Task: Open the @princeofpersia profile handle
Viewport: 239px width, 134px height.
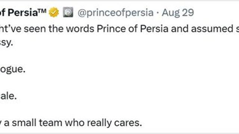Action: pyautogui.click(x=115, y=13)
